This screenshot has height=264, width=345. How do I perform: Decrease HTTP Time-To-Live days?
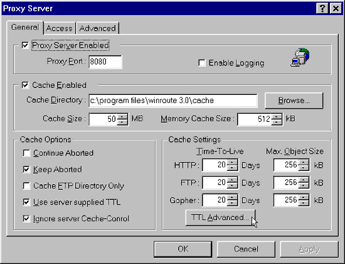[x=232, y=168]
